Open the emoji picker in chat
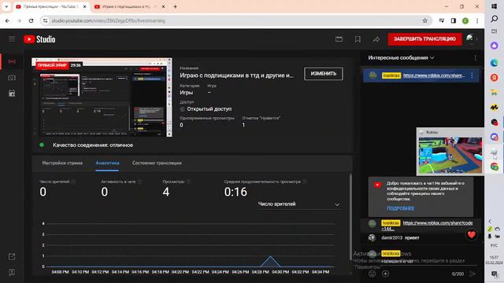Screen dimensions: 504x283 pos(372,274)
